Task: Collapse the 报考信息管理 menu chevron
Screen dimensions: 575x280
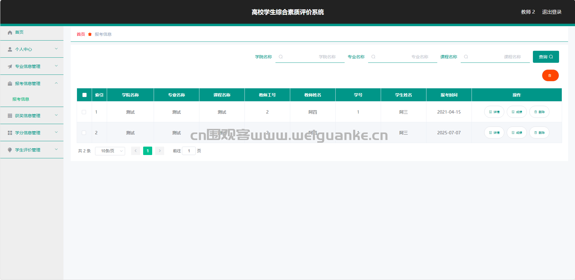Action: coord(56,83)
